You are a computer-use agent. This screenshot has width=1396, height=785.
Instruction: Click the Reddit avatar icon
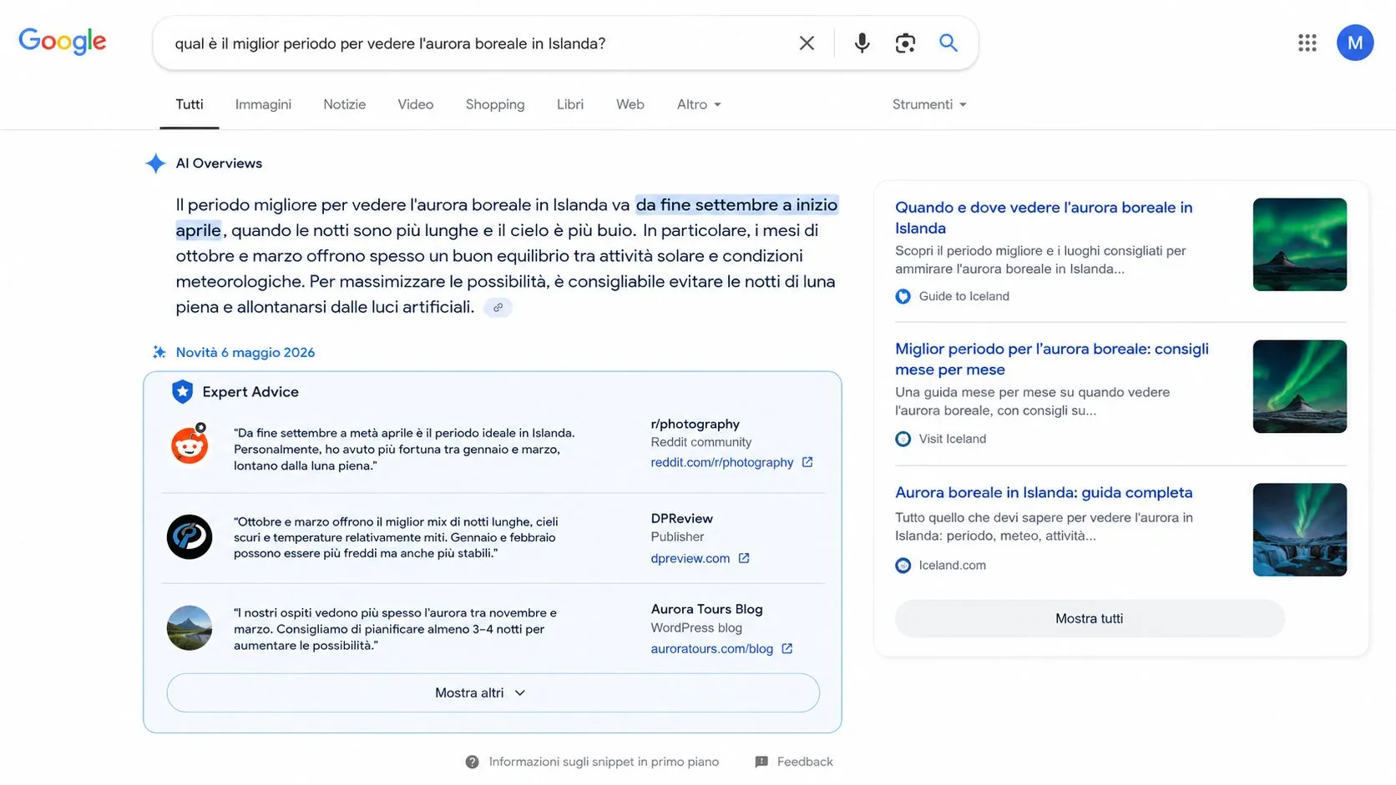190,445
